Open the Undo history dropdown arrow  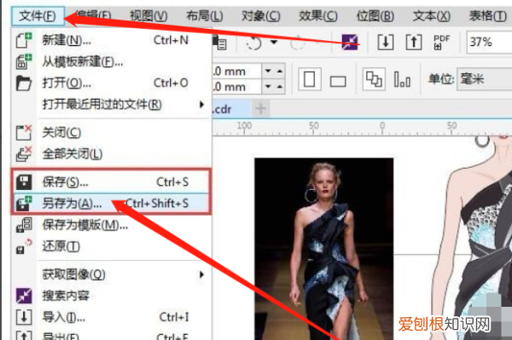pos(274,42)
